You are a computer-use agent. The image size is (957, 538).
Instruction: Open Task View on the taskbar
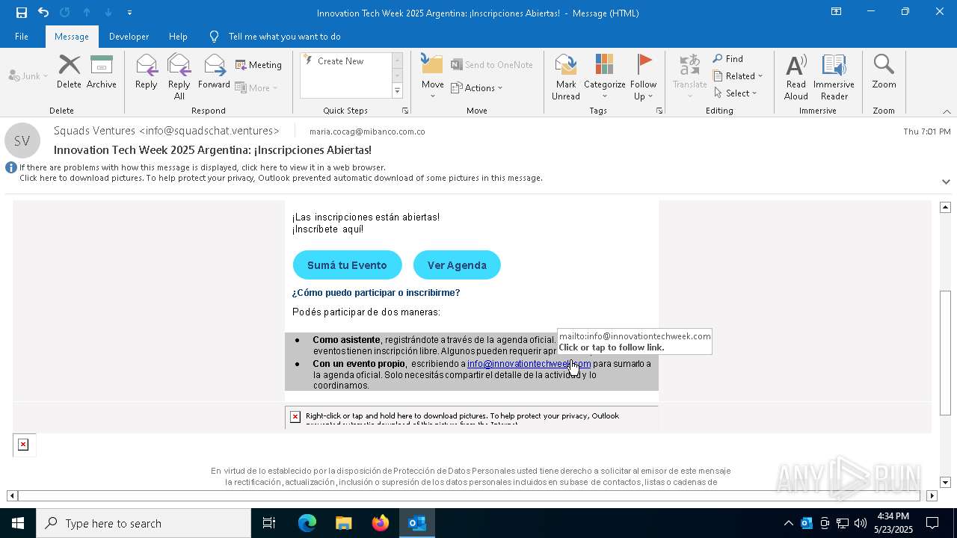click(269, 523)
